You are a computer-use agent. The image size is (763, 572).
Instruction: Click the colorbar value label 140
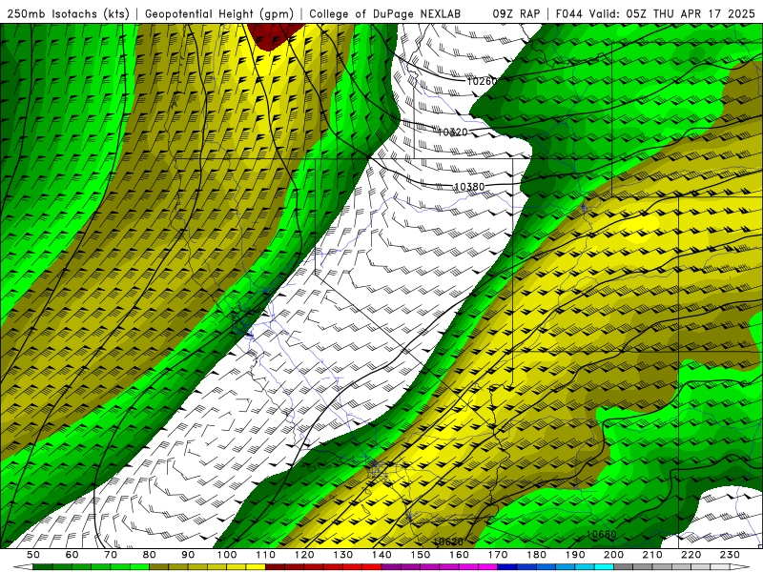pyautogui.click(x=381, y=555)
